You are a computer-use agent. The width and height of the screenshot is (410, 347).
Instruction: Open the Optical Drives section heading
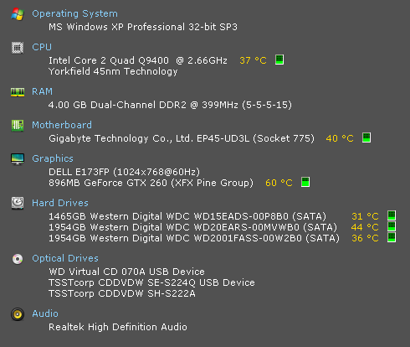(x=65, y=258)
